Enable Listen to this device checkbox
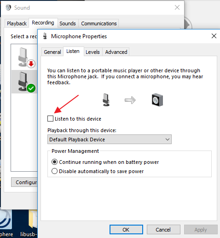 (50, 119)
